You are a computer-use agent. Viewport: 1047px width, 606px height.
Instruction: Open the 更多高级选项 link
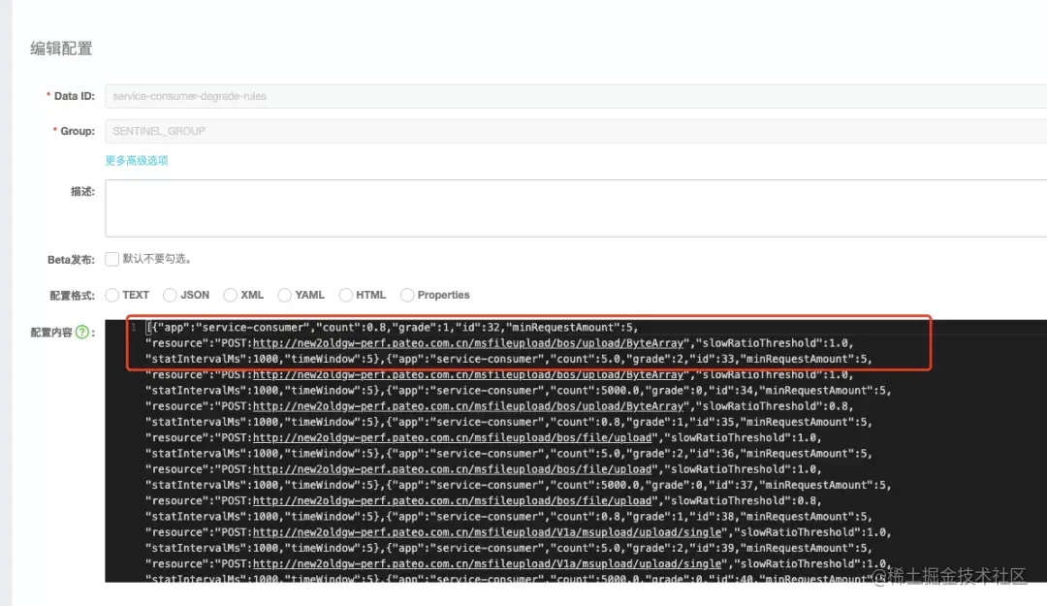137,160
